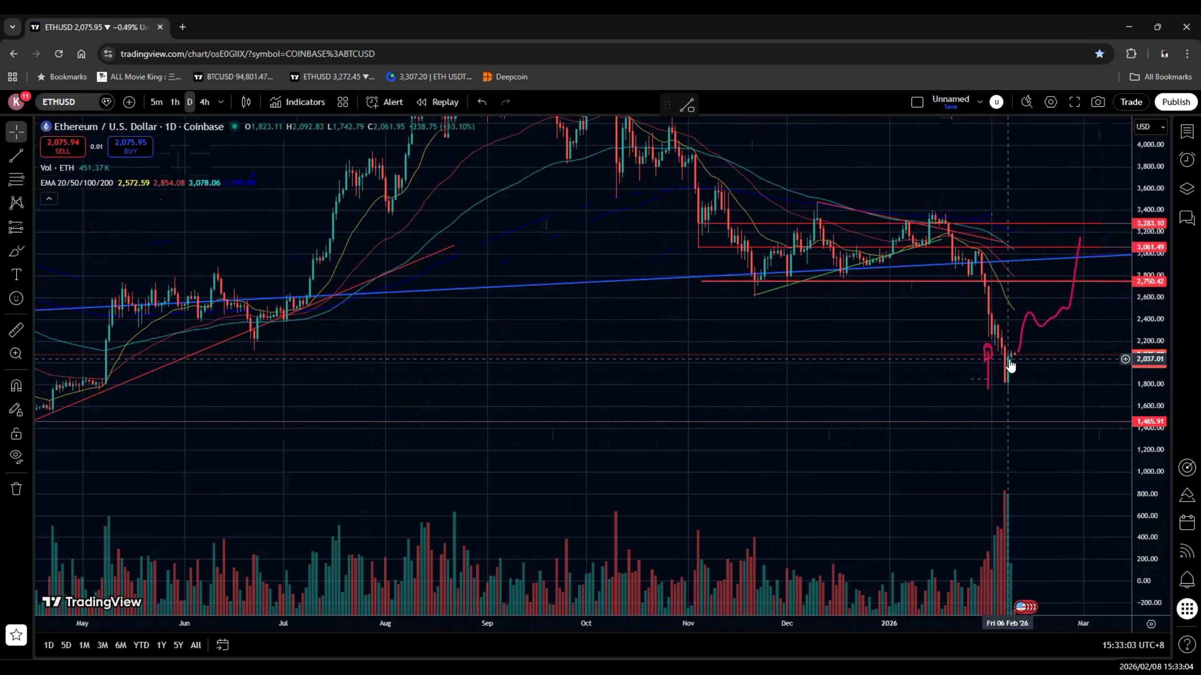The width and height of the screenshot is (1201, 675).
Task: Toggle Lock all drawings padlock
Action: pyautogui.click(x=16, y=433)
